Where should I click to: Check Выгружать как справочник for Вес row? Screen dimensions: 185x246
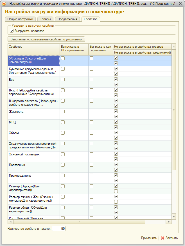click(x=91, y=80)
